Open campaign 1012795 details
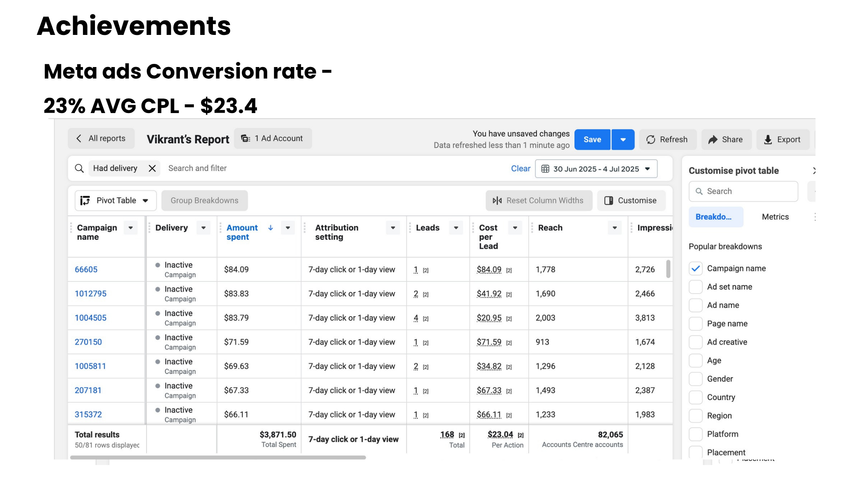Image resolution: width=858 pixels, height=482 pixels. click(91, 294)
